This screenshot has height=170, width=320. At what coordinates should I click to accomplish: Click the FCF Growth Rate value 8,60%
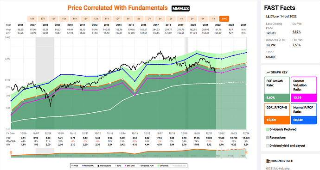(x=270, y=98)
